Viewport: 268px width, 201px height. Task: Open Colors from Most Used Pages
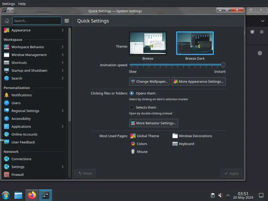tap(139, 144)
